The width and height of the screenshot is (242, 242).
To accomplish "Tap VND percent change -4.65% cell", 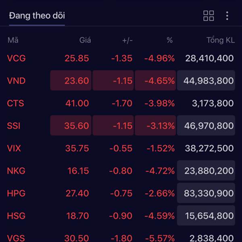I will pyautogui.click(x=155, y=80).
